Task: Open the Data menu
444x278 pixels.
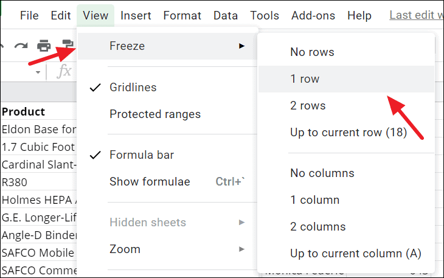Action: (x=226, y=16)
